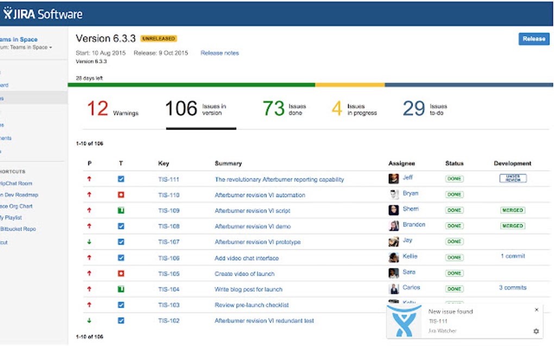
Task: Dismiss the New issue found notification
Action: point(537,309)
